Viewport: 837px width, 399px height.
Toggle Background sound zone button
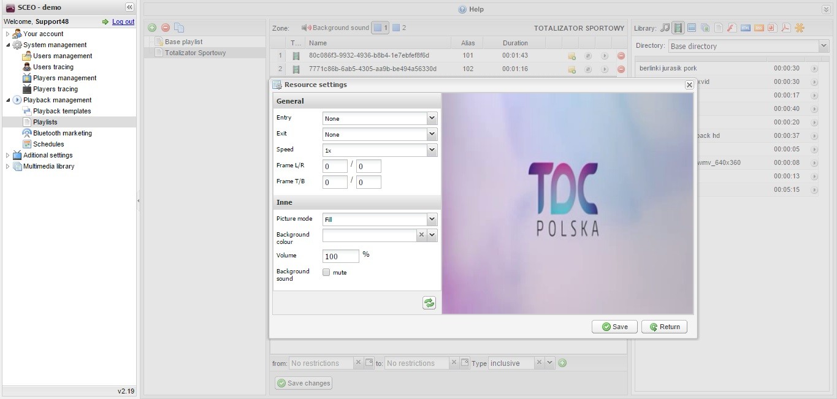335,28
